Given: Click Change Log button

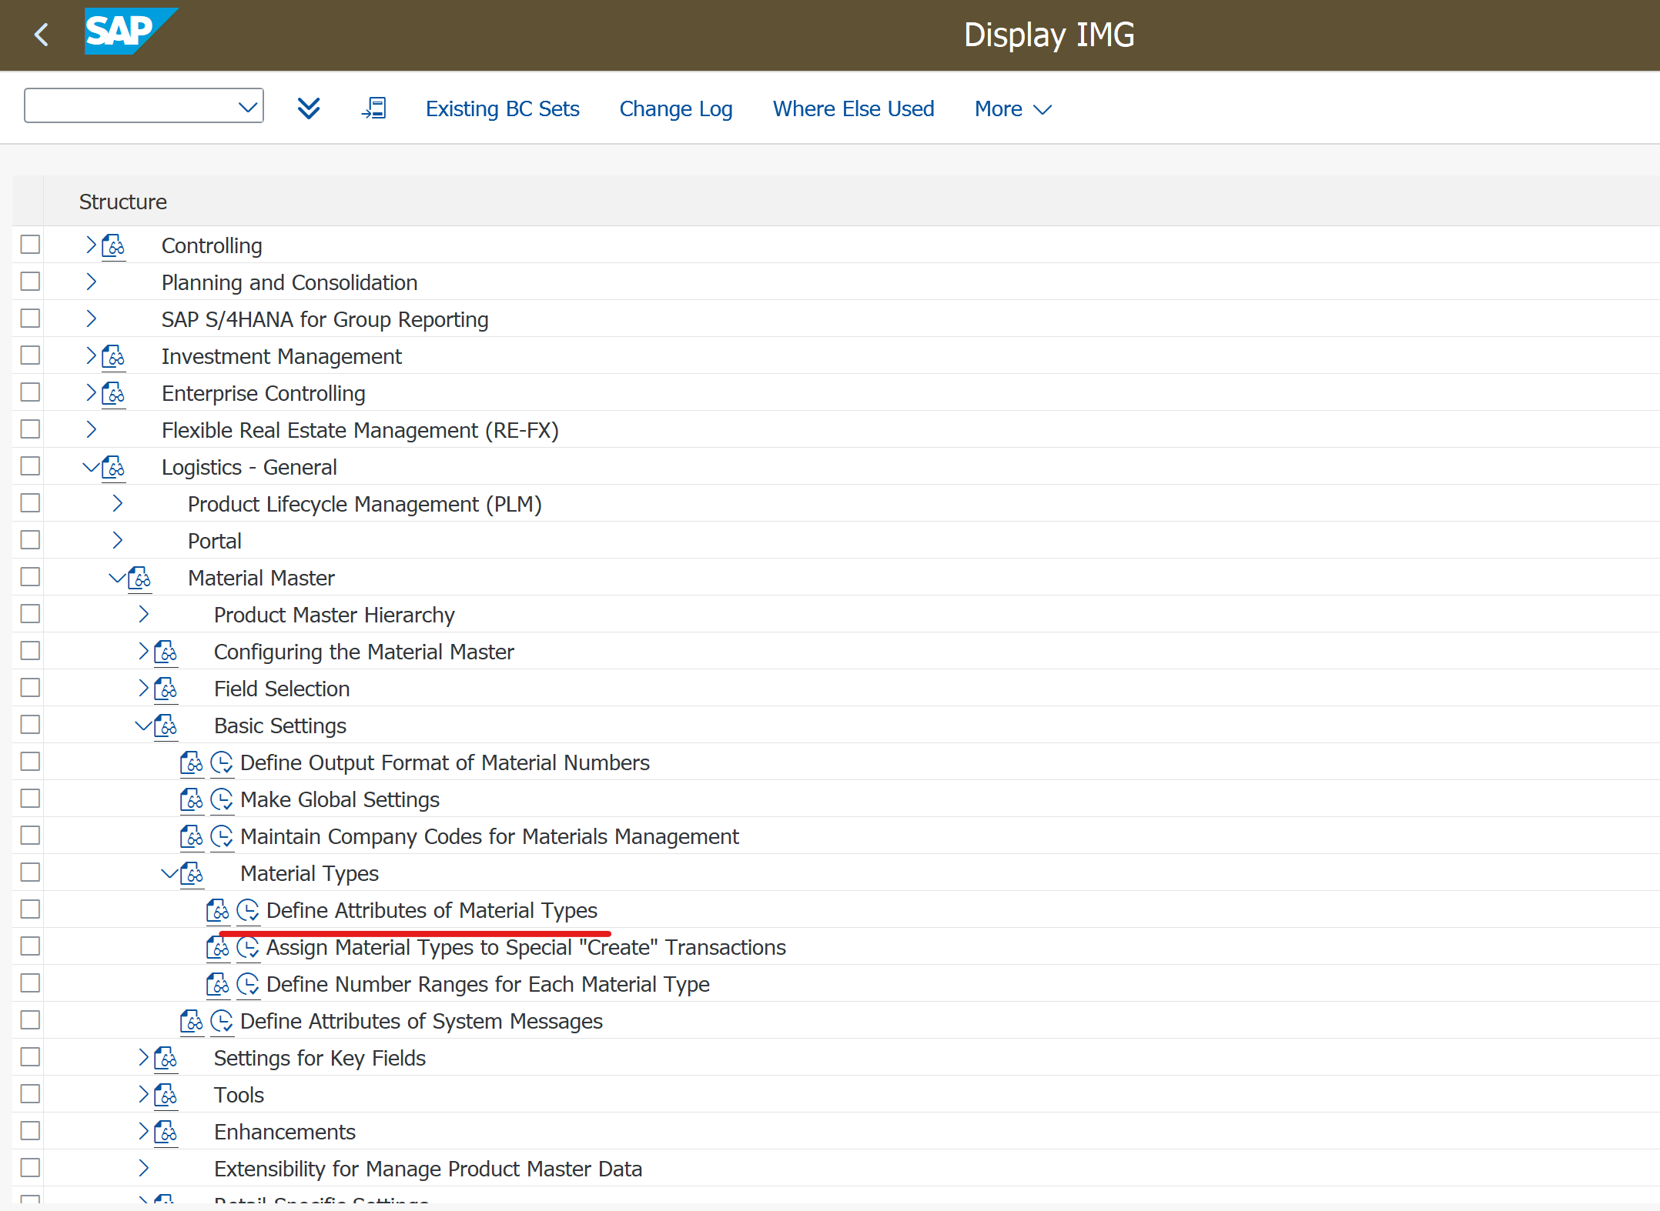Looking at the screenshot, I should [675, 109].
